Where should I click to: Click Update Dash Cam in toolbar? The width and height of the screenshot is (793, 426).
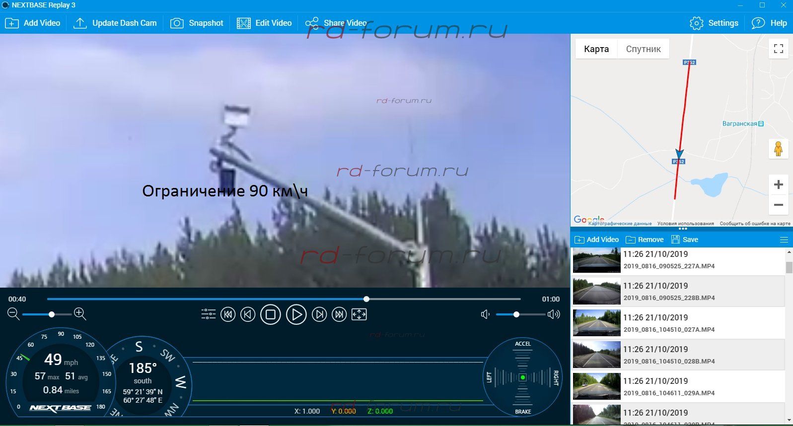tap(115, 23)
